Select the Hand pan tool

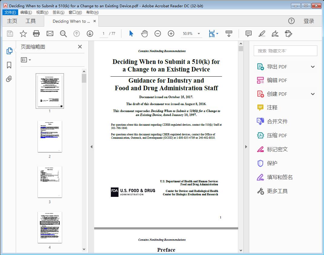pyautogui.click(x=144, y=34)
